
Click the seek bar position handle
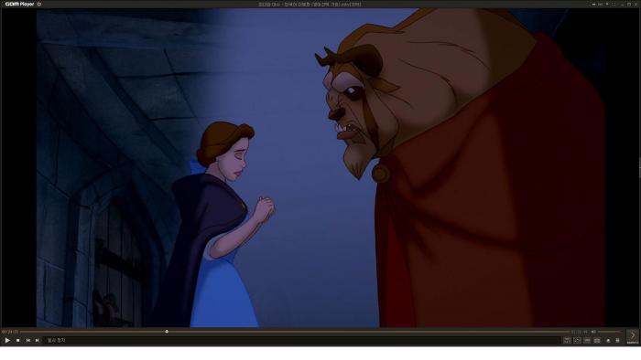167,332
